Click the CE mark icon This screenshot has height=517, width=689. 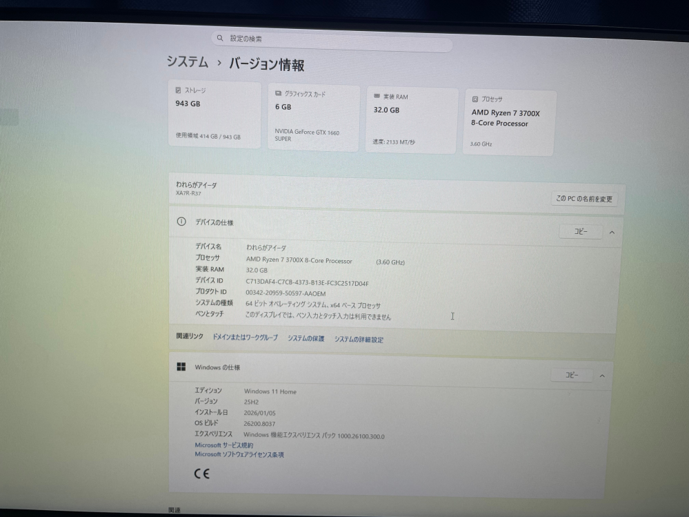[201, 474]
